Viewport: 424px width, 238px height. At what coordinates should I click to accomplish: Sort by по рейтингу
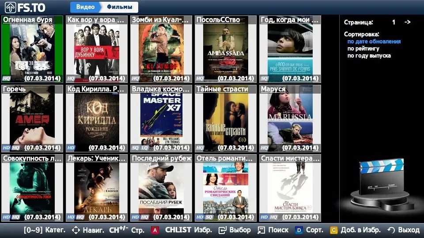pyautogui.click(x=363, y=49)
